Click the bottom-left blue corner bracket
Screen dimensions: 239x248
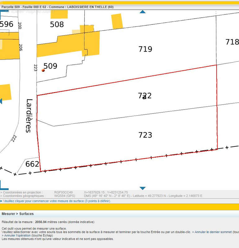click(4, 186)
